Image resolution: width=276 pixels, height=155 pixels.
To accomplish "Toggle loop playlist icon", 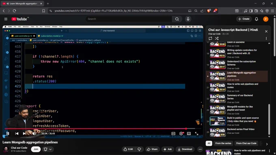I will [210, 38].
